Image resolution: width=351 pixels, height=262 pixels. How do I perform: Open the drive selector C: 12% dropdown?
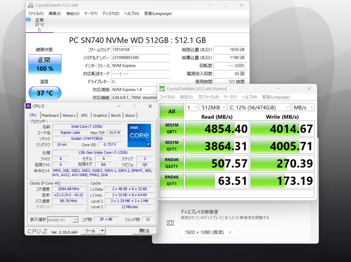259,107
